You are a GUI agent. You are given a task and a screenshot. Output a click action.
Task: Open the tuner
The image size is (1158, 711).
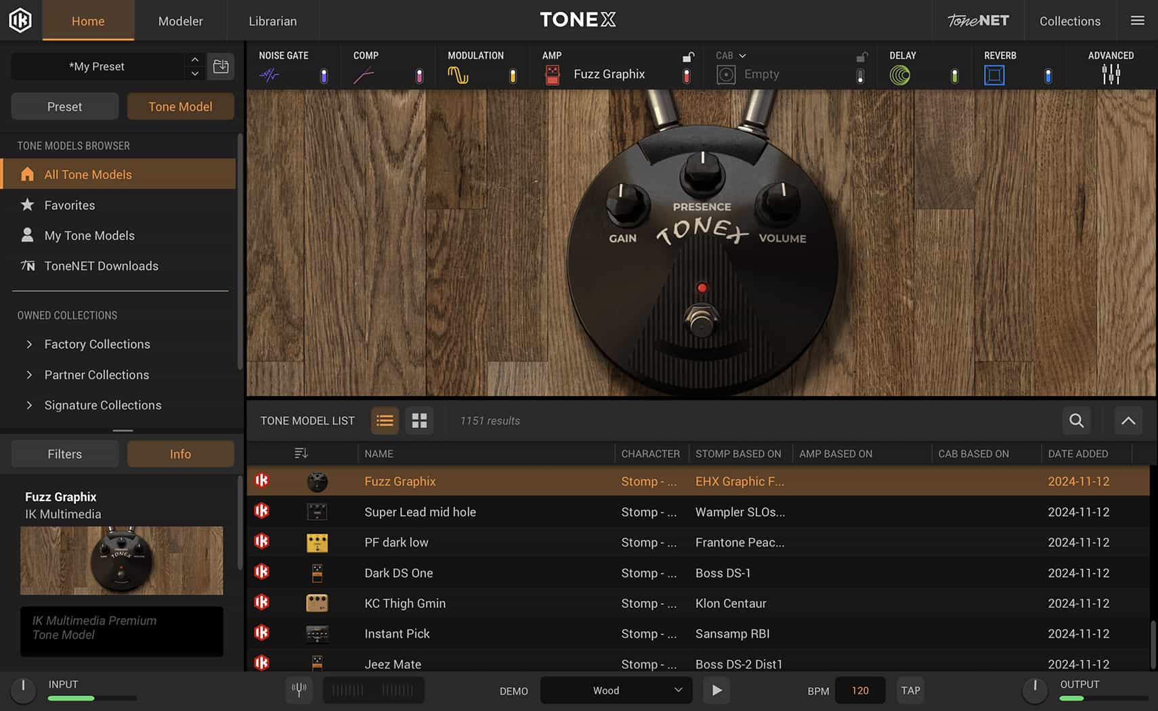(299, 690)
